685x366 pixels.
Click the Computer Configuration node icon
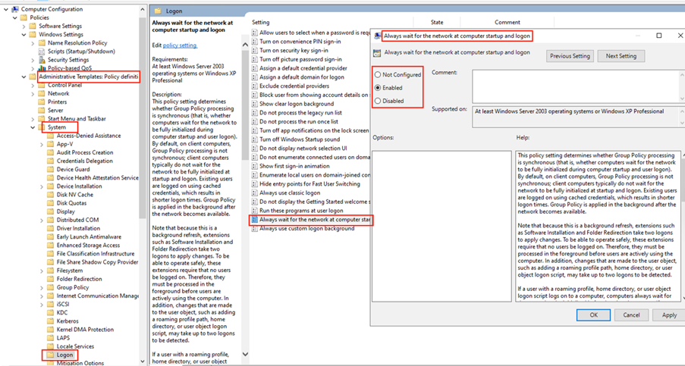tap(14, 9)
